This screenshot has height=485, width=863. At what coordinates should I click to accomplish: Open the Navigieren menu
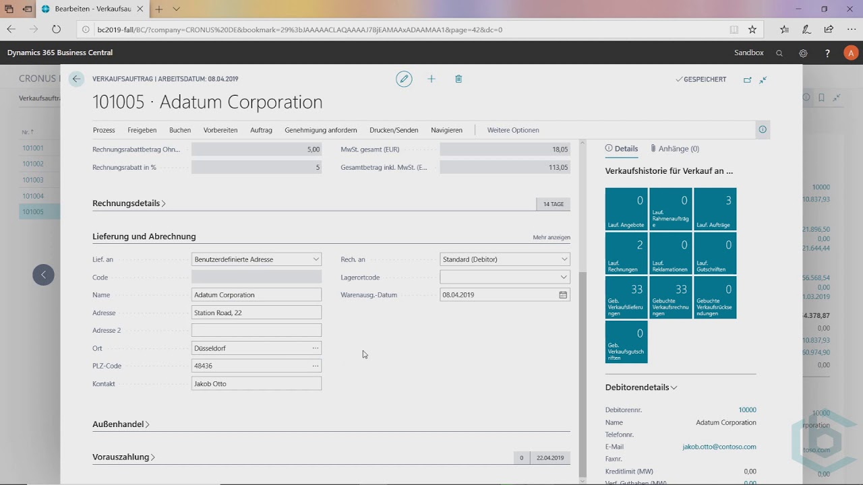pos(447,130)
